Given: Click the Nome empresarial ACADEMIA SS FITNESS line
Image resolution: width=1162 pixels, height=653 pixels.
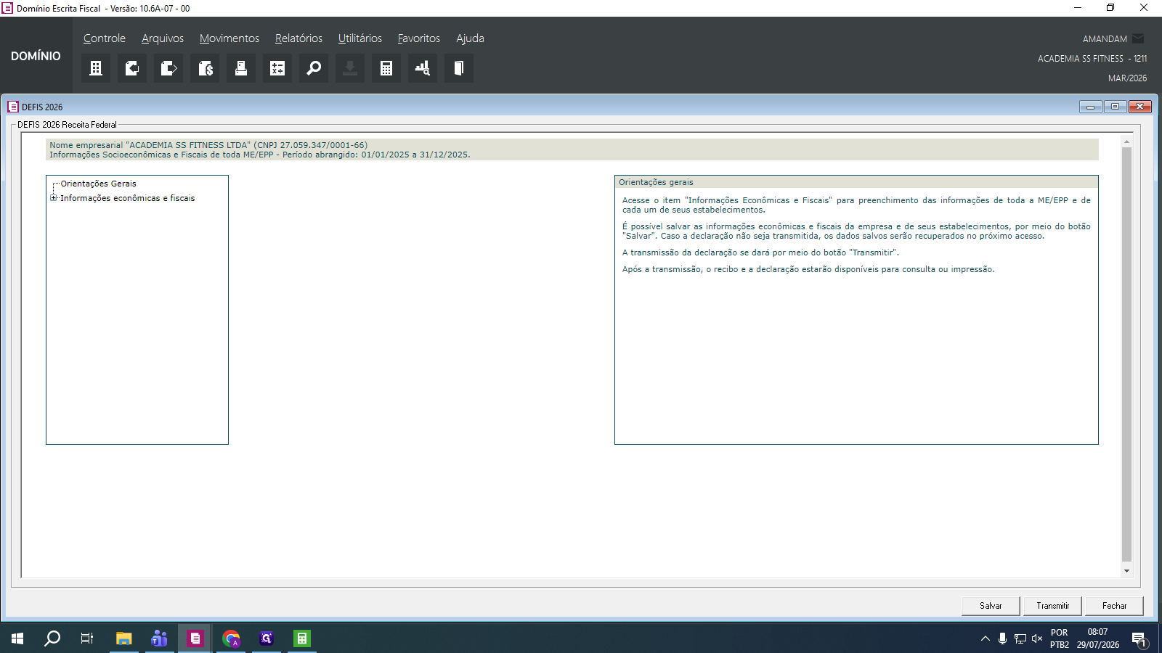Looking at the screenshot, I should (208, 145).
